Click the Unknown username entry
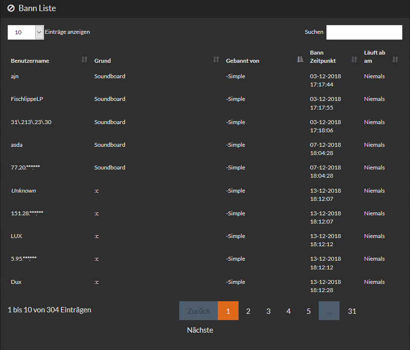The height and width of the screenshot is (350, 410). 23,191
